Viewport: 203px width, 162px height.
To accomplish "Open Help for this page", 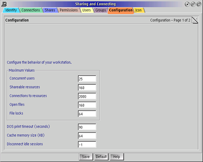I will [x=117, y=157].
